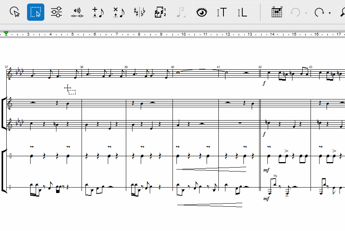Click the greyed voice 2 note icon
This screenshot has height=231, width=345.
(181, 12)
